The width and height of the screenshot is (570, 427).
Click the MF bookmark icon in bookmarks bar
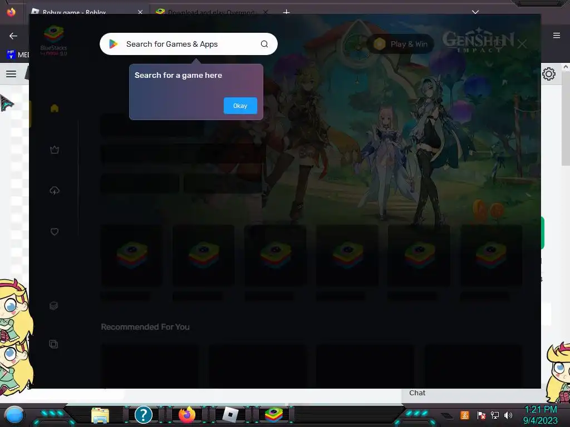tap(11, 54)
